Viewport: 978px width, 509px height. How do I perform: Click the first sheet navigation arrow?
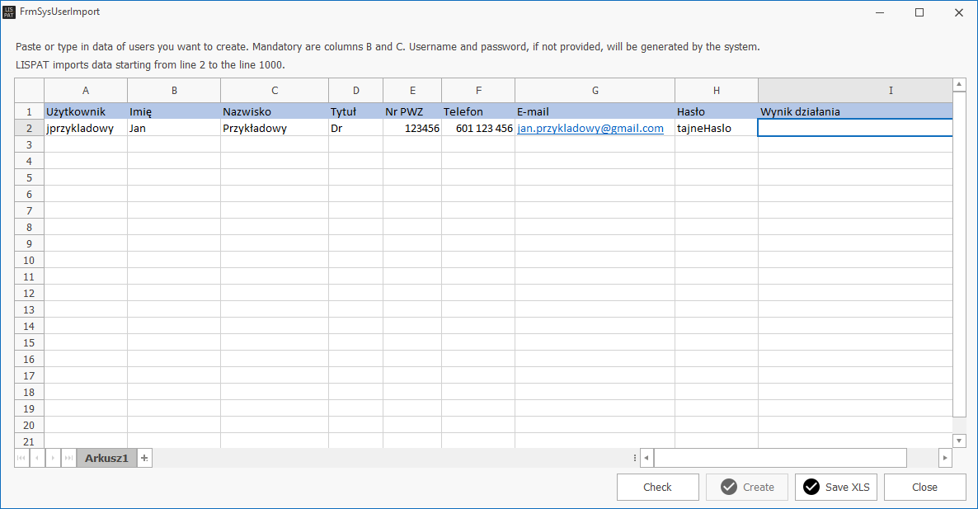tap(21, 458)
